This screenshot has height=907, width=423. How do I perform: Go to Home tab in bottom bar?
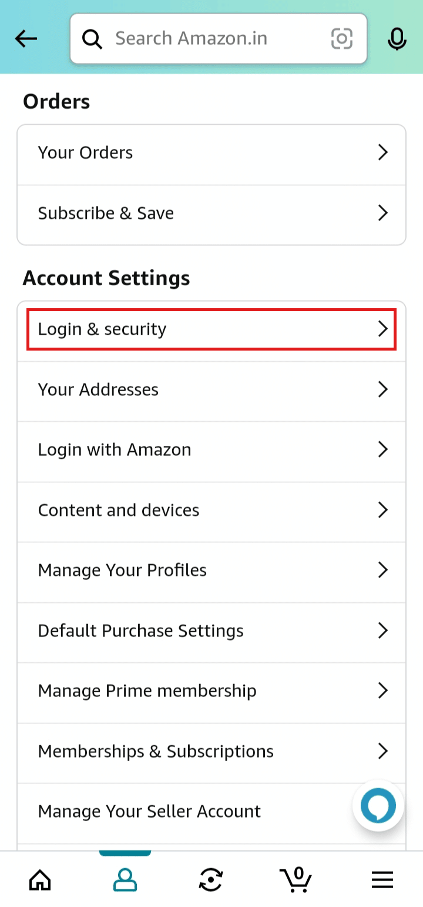[x=40, y=880]
